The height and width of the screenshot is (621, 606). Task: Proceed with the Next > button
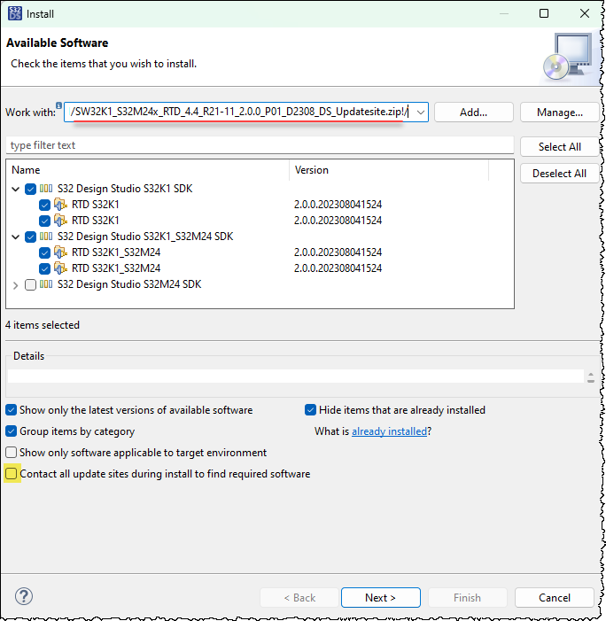point(381,598)
